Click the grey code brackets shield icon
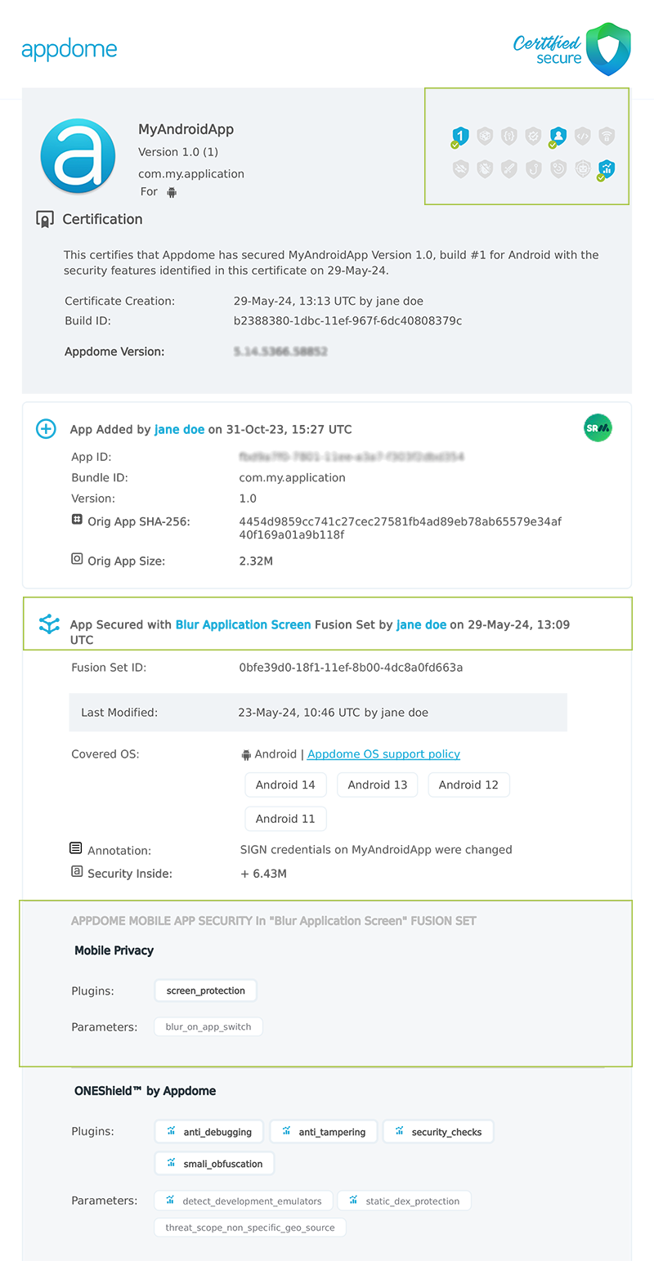654x1261 pixels. 582,136
